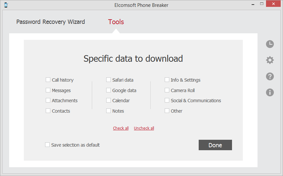Enable the Contacts checkbox
The height and width of the screenshot is (176, 283).
click(48, 111)
